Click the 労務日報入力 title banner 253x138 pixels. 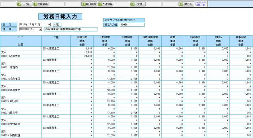click(60, 17)
